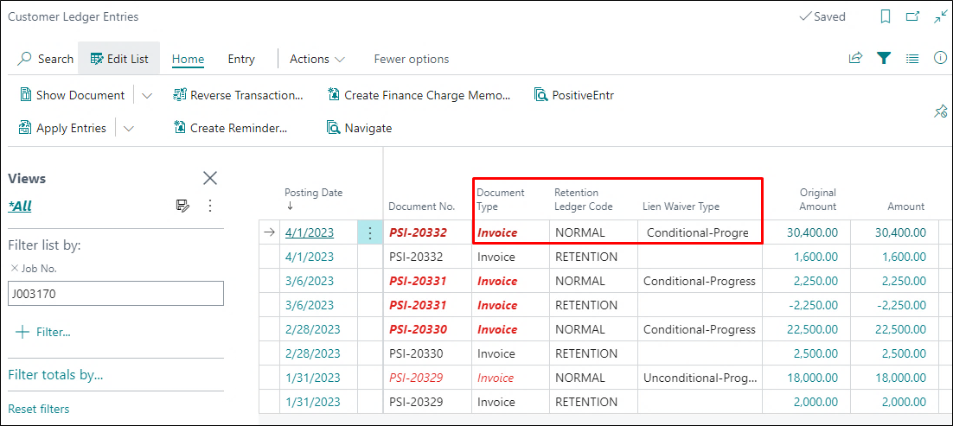Open row options for first PSI-20332 entry
Screen dimensions: 953x426
click(369, 232)
